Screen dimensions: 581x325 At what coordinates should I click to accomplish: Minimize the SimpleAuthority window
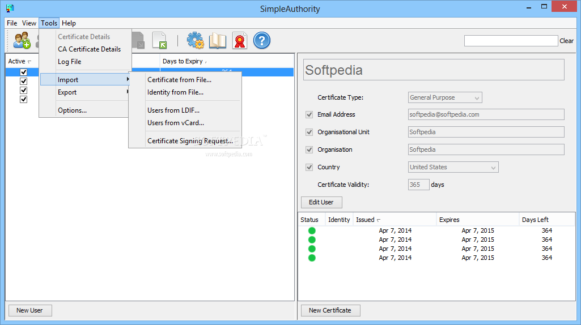click(x=529, y=7)
